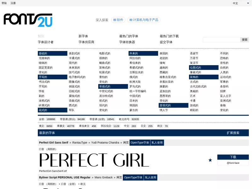
Task: Select the 哥德式的 category header
Action: (x=113, y=86)
